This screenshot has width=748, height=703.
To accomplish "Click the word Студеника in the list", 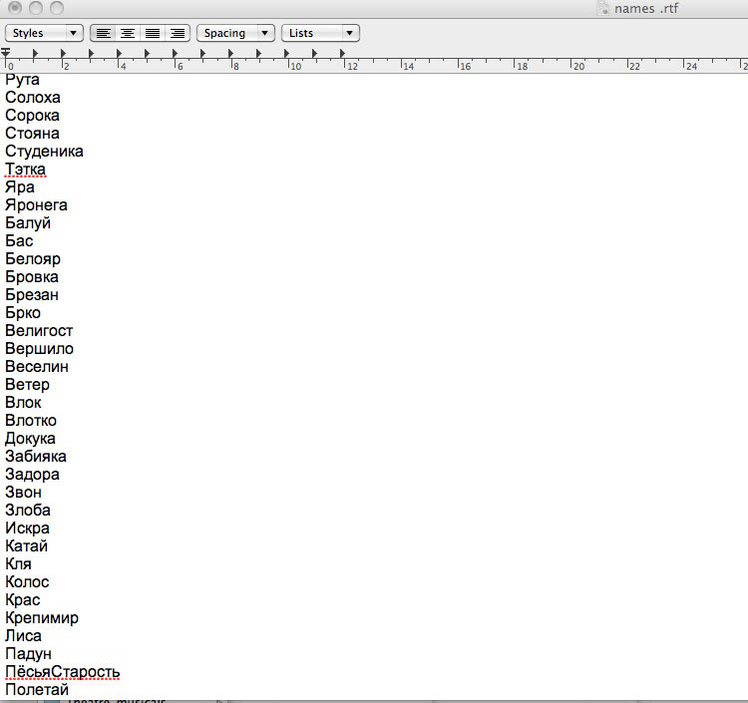I will click(44, 152).
